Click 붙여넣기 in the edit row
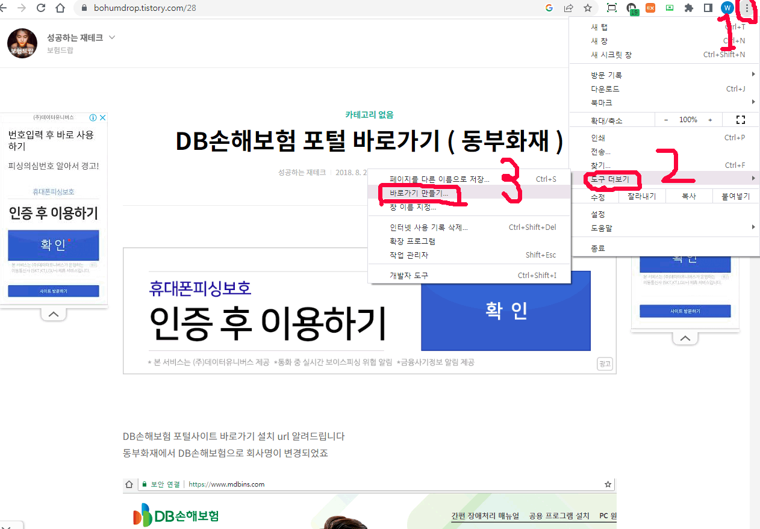The image size is (760, 529). click(735, 196)
